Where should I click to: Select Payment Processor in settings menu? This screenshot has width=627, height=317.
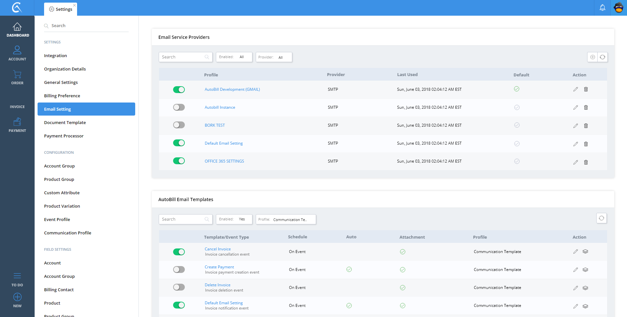point(64,136)
